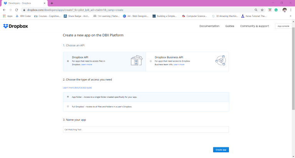The height and width of the screenshot is (158, 295).
Task: Click the '3. Name your app' heading
Action: (x=74, y=120)
